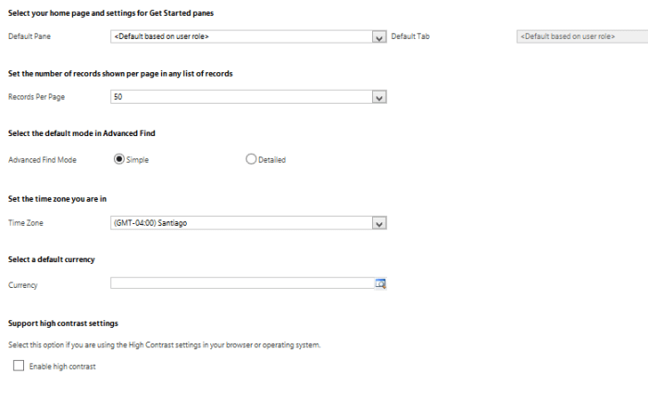Click the Records Per Page value 50

[118, 96]
